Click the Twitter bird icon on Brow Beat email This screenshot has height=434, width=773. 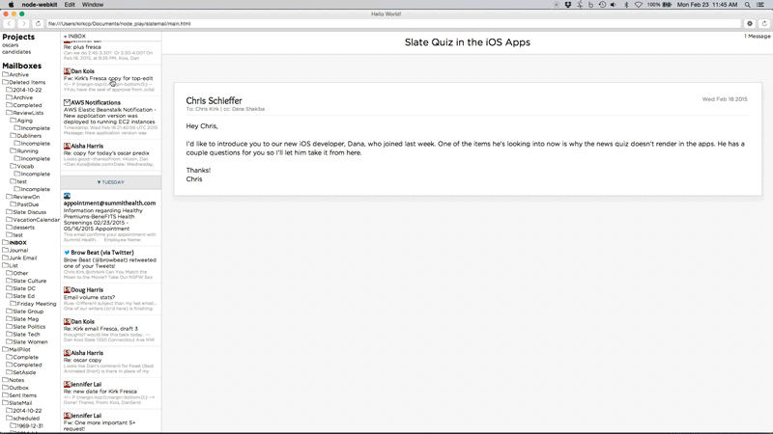click(67, 253)
